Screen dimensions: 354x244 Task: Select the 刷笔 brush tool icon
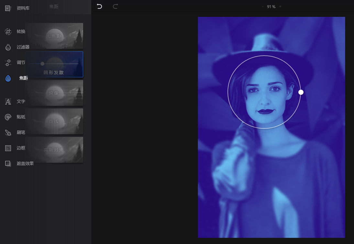point(8,133)
